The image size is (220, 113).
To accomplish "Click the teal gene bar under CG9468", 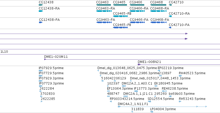I will pyautogui.click(x=158, y=5).
